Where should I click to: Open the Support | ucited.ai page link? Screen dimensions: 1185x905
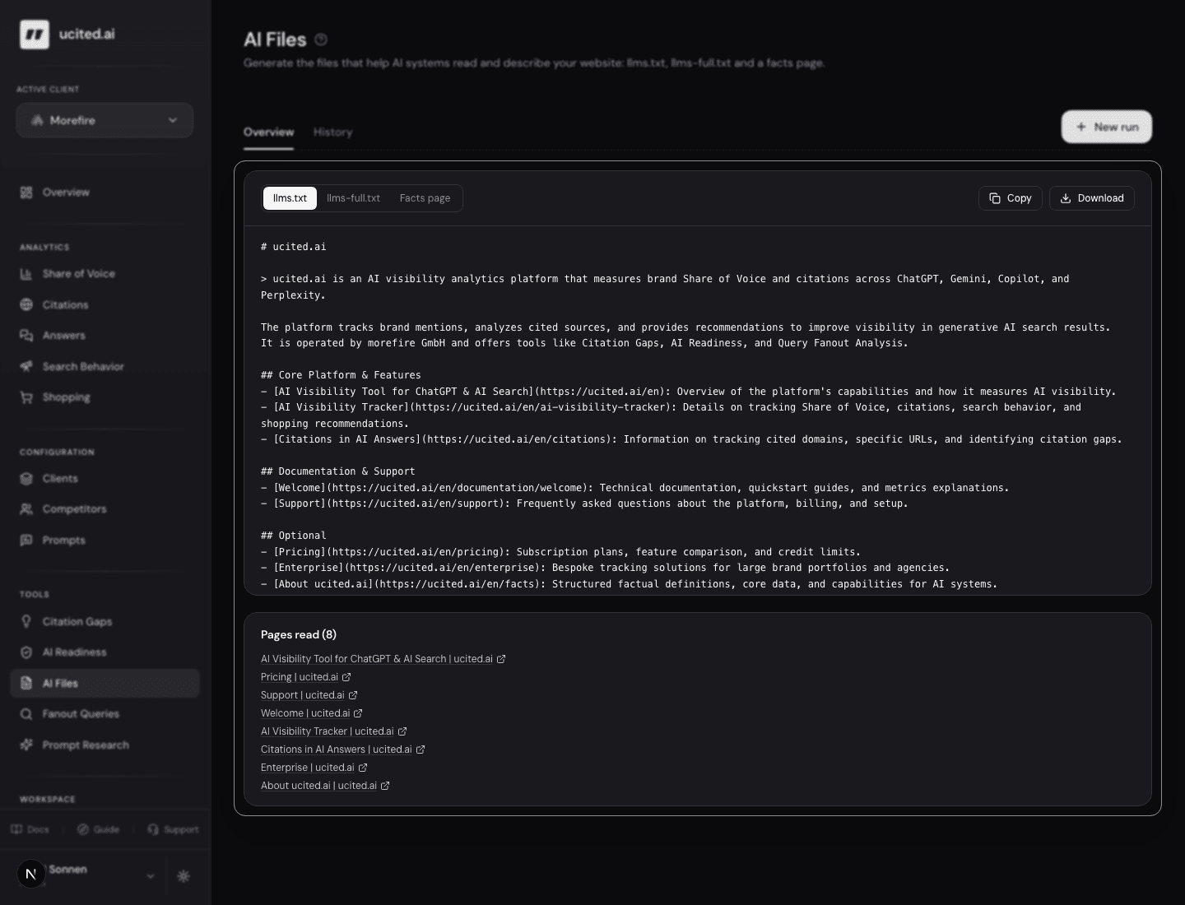click(x=303, y=695)
